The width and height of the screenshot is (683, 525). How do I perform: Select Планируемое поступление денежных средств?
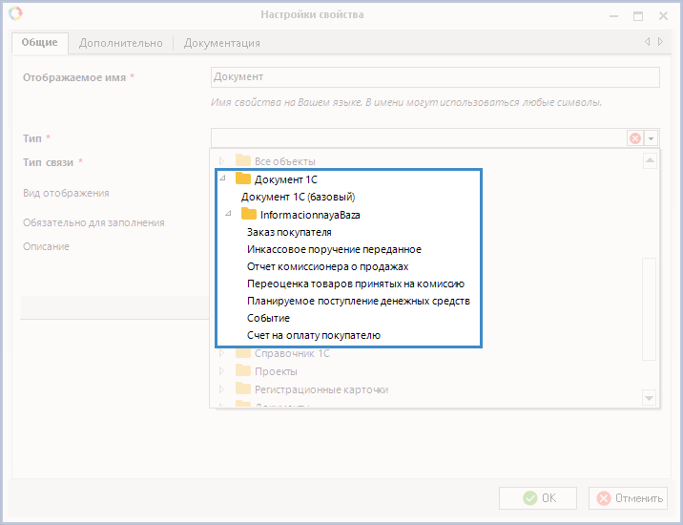[359, 301]
